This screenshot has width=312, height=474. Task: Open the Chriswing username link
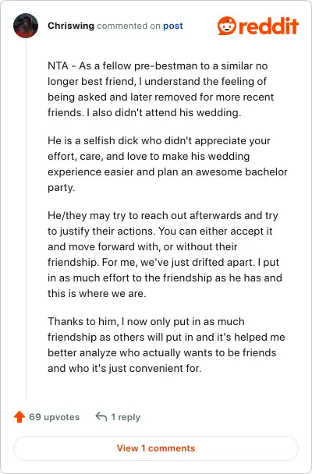click(x=71, y=26)
